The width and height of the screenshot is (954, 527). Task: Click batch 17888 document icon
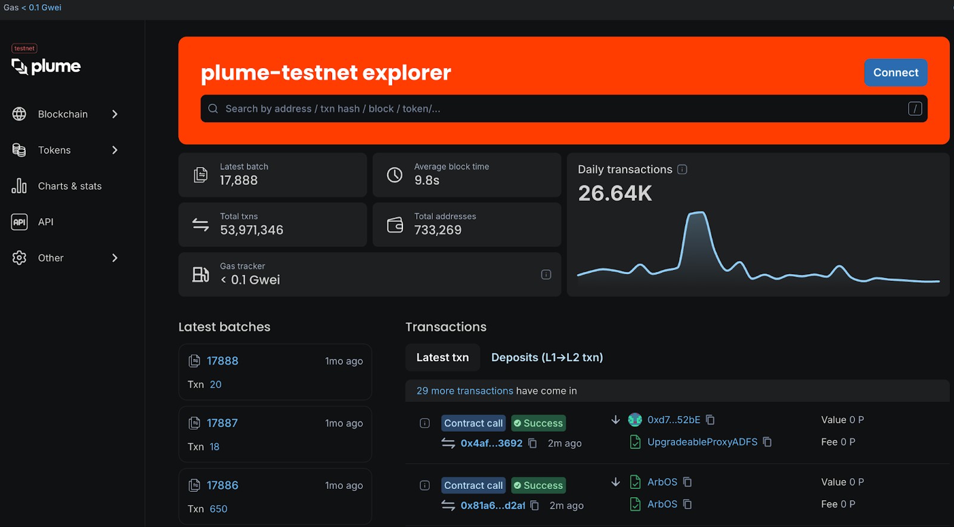click(194, 361)
